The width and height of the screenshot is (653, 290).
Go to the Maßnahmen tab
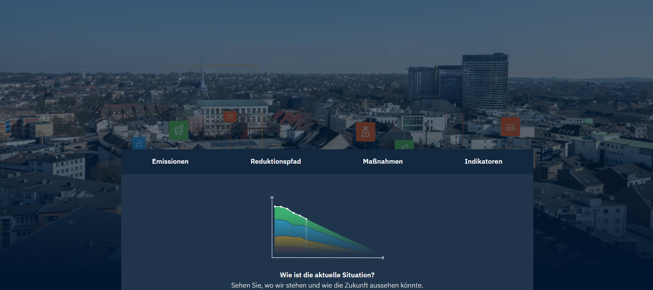coord(383,161)
